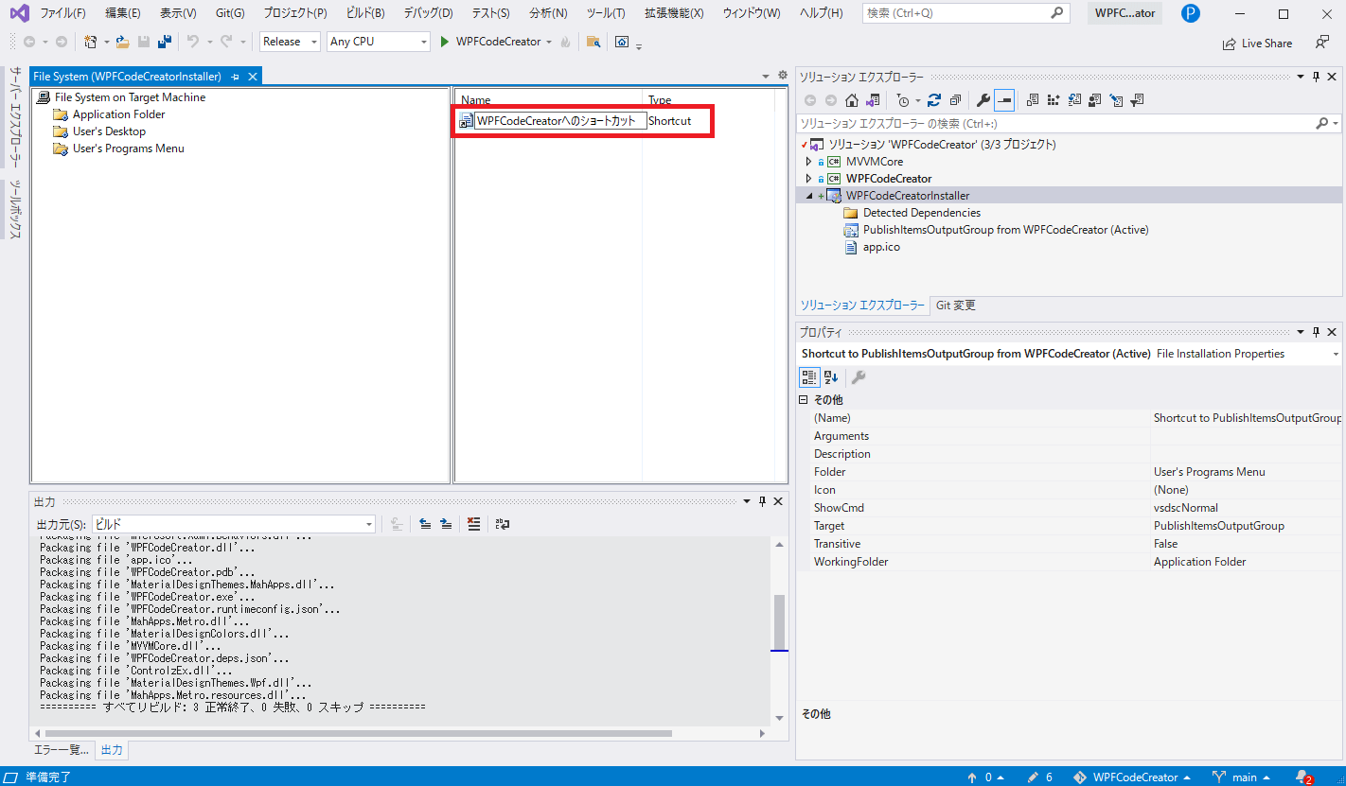Open the File System Editor icon
1346x786 pixels.
[1033, 100]
